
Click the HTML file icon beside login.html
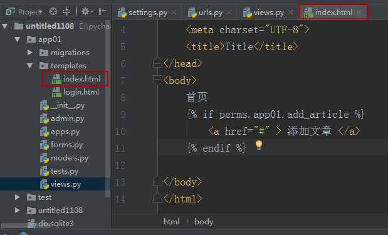pos(56,92)
